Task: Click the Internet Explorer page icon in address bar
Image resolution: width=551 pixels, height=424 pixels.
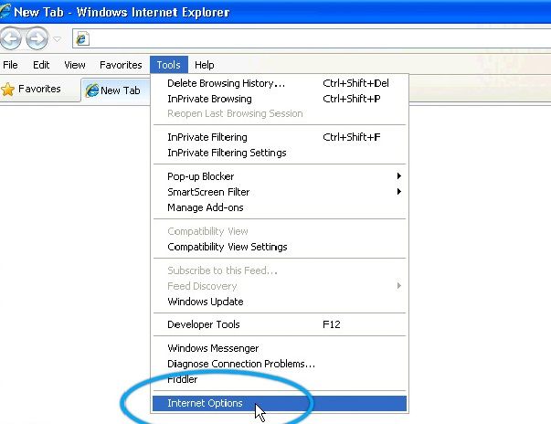Action: (82, 38)
